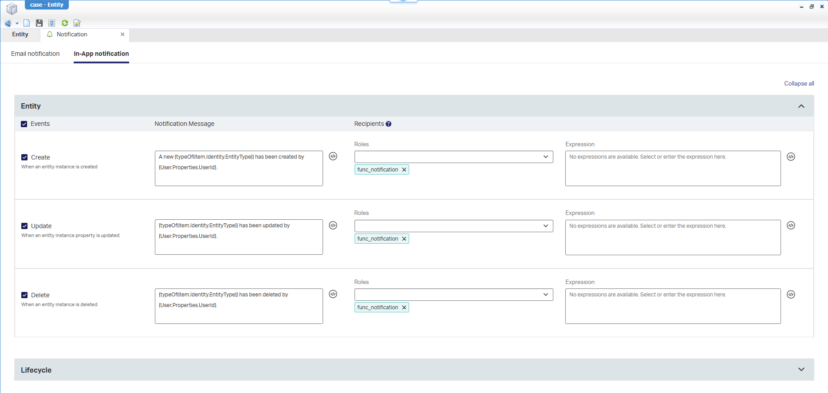Uncheck the Create event checkbox
The height and width of the screenshot is (393, 828).
[24, 157]
